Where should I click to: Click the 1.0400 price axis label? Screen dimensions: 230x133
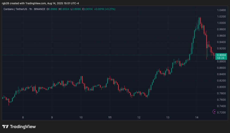pyautogui.click(x=221, y=10)
